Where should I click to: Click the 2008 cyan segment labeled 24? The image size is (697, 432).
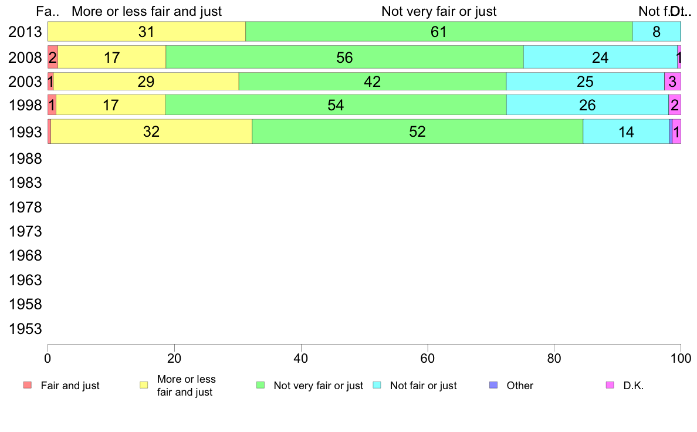[600, 57]
